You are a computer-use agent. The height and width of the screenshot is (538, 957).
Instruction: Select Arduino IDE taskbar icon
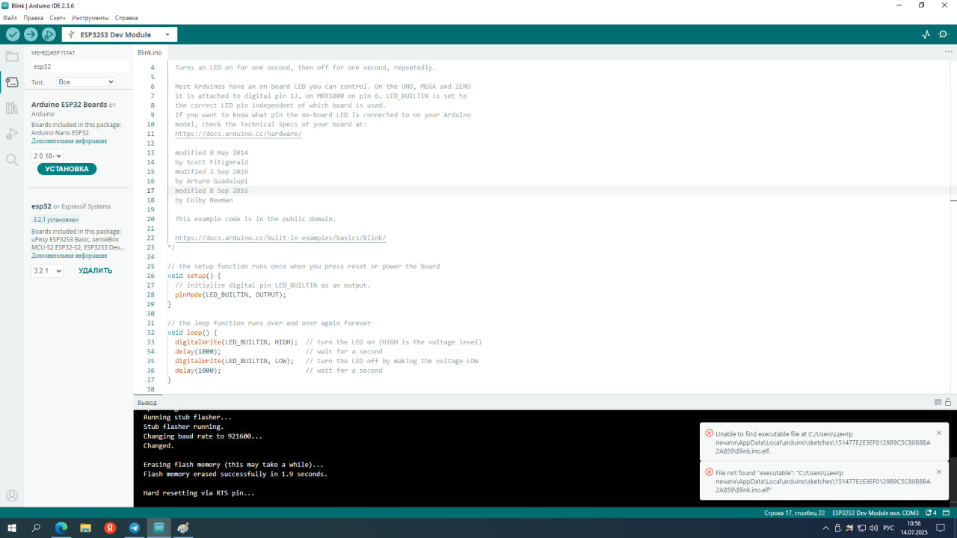[159, 528]
